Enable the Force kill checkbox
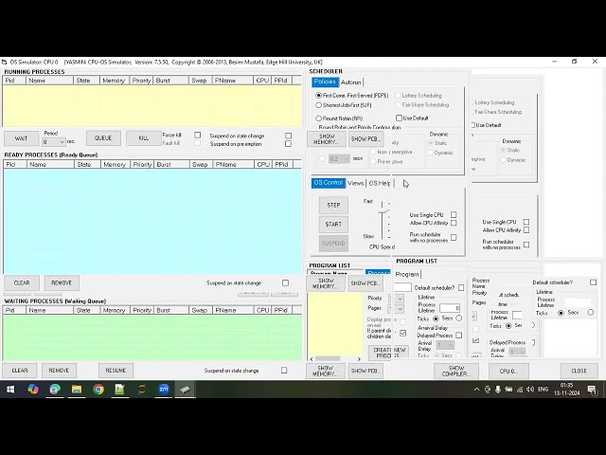606x455 pixels. 198,135
